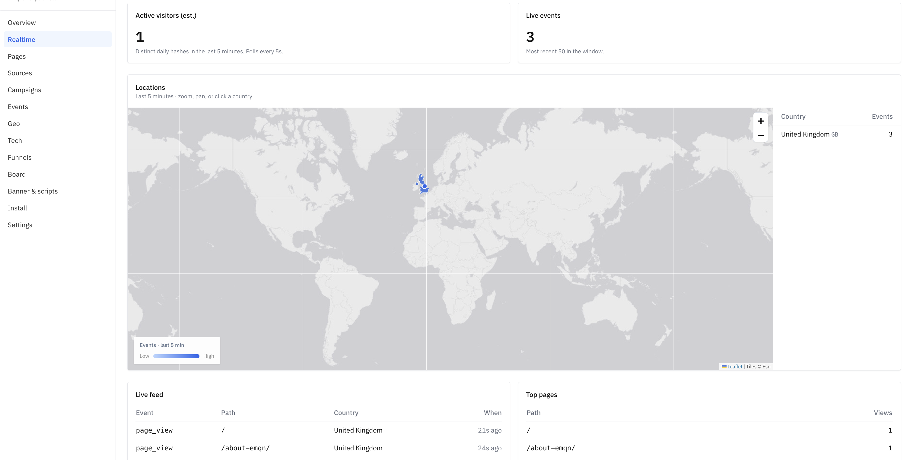Viewport: 907px width, 460px height.
Task: Select Realtime in the sidebar
Action: click(58, 39)
